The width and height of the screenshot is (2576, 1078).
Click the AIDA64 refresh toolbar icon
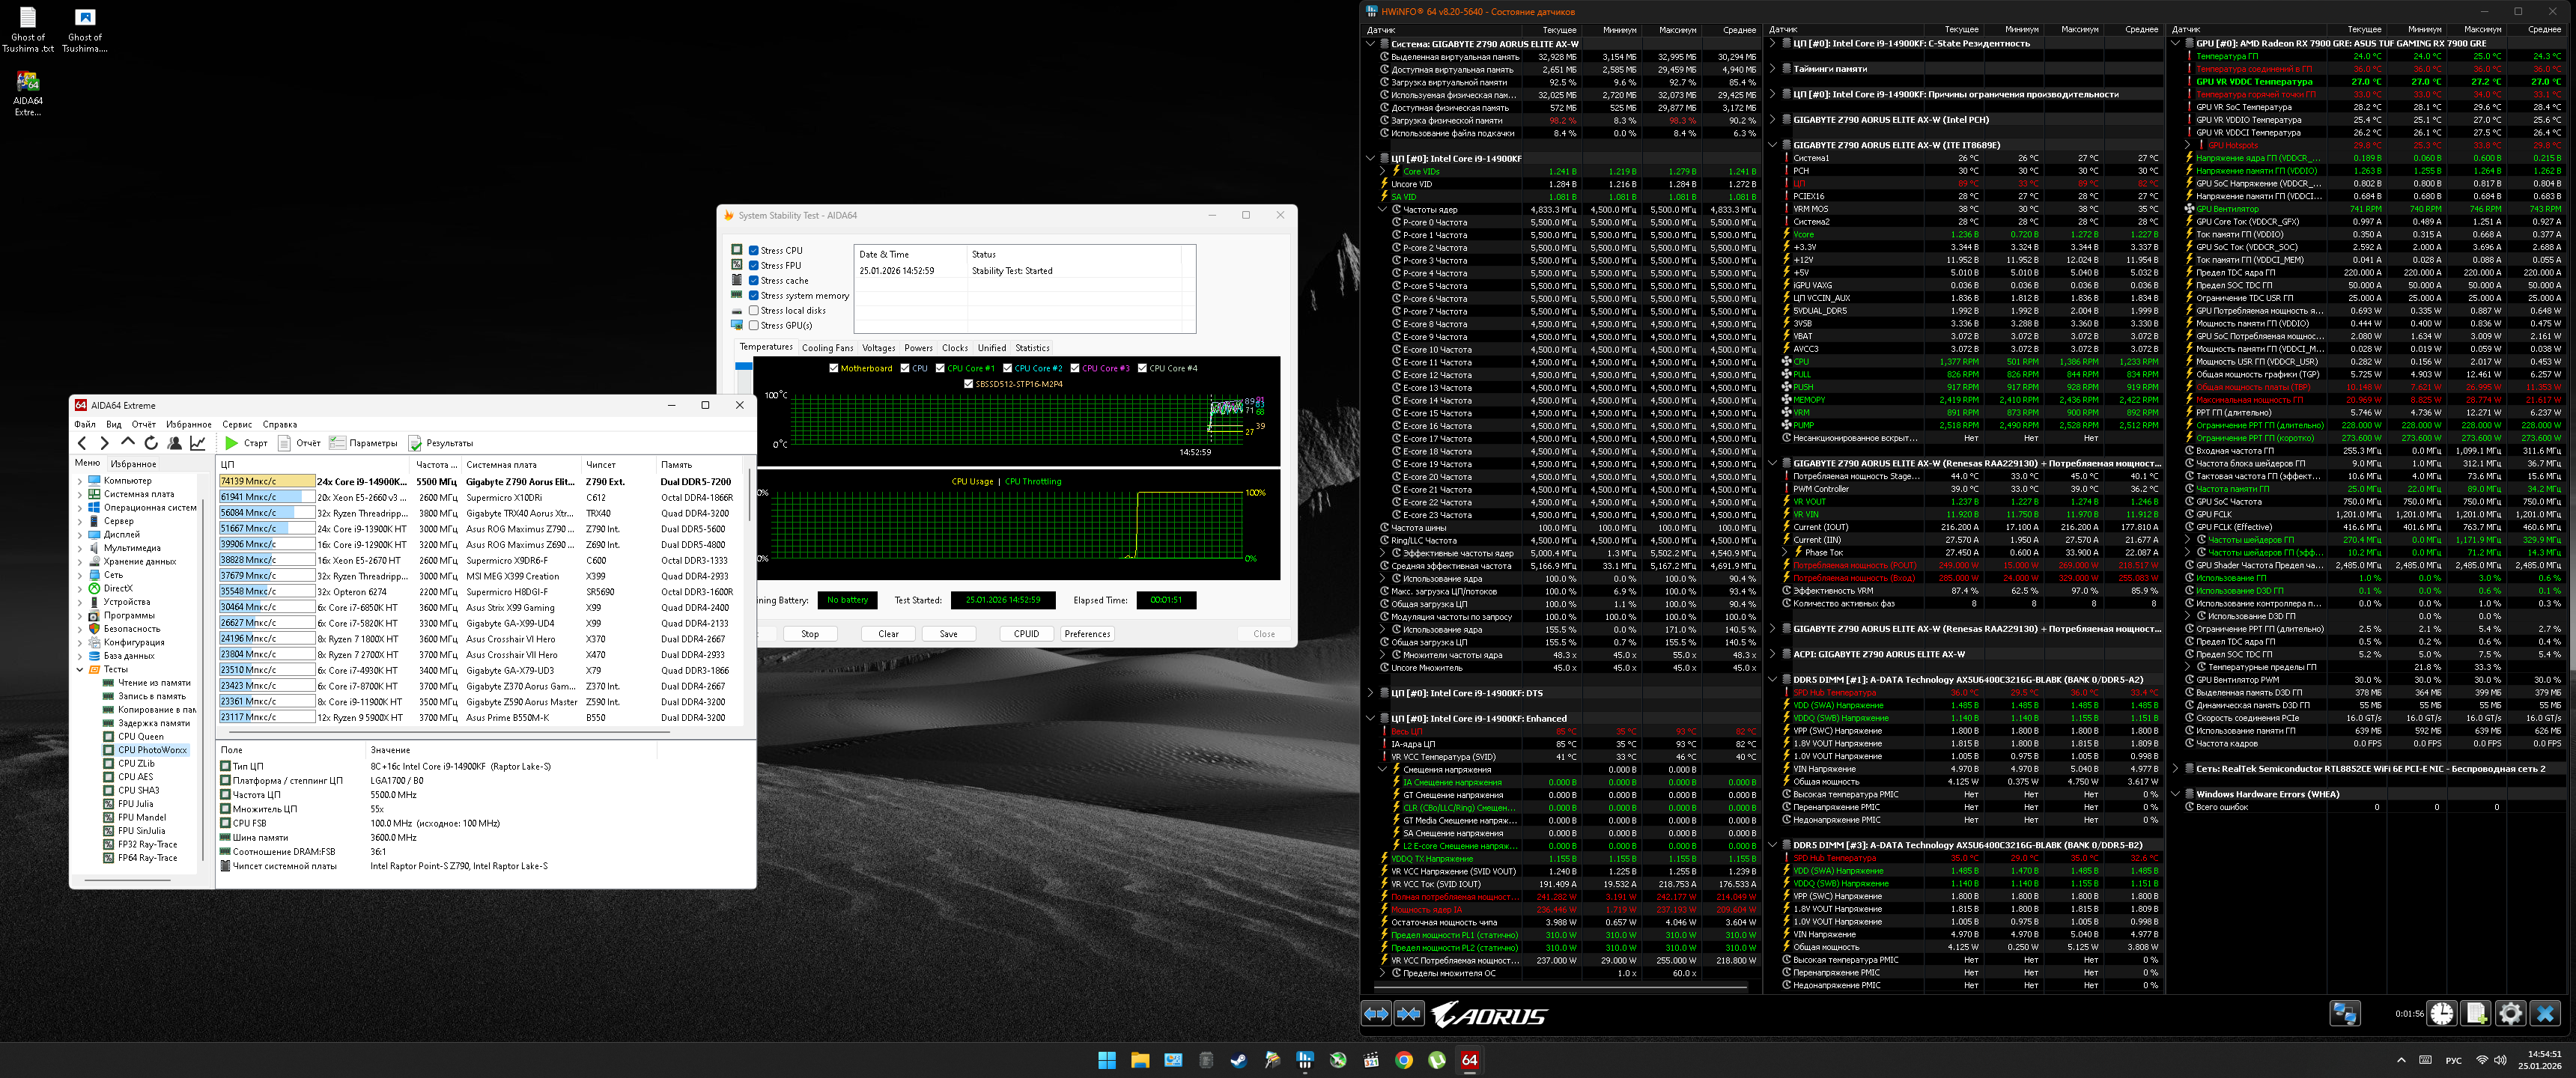pyautogui.click(x=151, y=443)
